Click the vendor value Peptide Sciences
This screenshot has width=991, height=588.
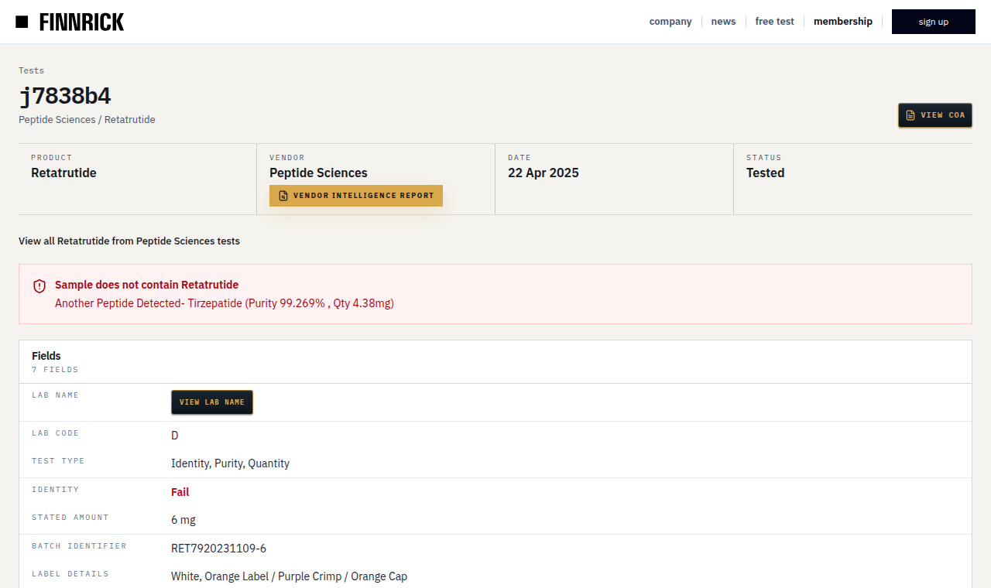(x=318, y=173)
